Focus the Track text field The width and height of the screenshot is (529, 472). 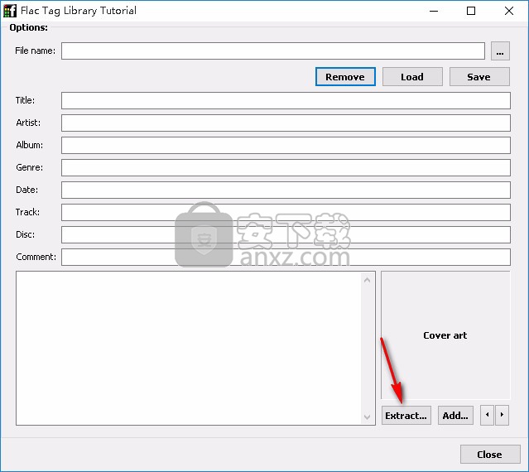point(286,212)
